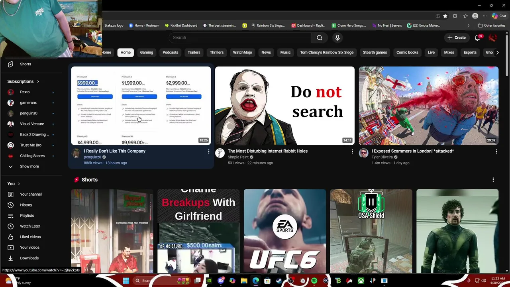This screenshot has width=510, height=287.
Task: Select the Gaming category chip
Action: (x=146, y=53)
